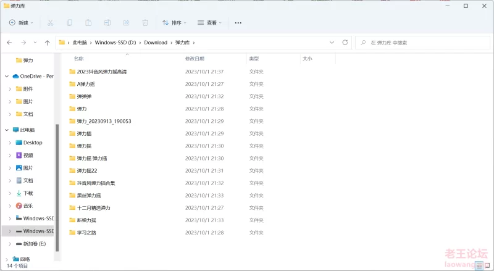Screen dimensions: 494x271
Task: Sort by 名称 column header
Action: 79,59
